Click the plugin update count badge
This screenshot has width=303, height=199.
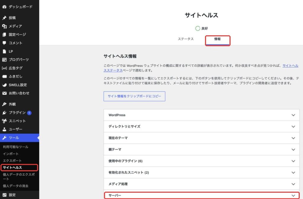29,113
